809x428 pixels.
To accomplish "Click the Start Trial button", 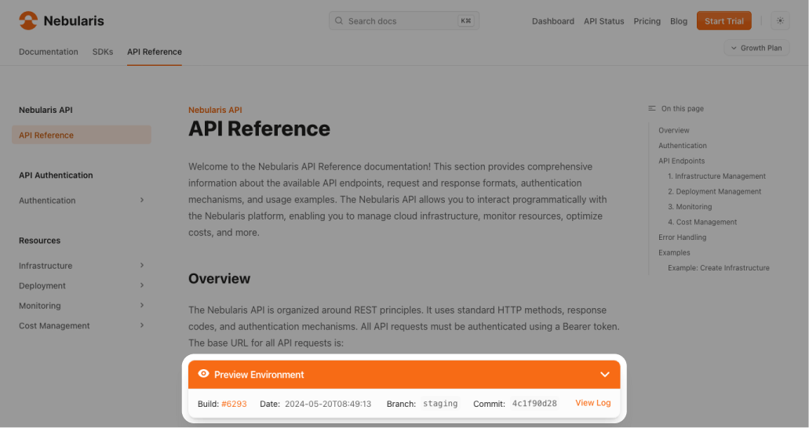I will coord(723,21).
